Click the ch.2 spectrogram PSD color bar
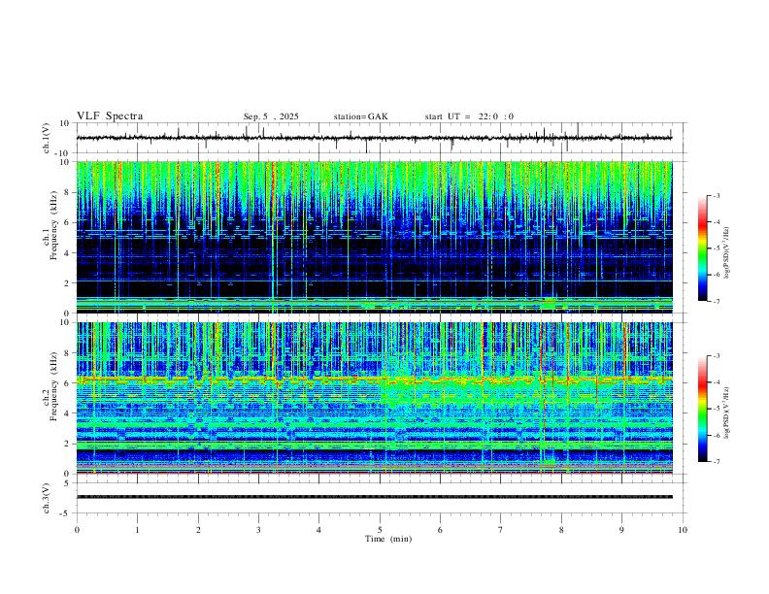This screenshot has width=769, height=594. tap(702, 409)
